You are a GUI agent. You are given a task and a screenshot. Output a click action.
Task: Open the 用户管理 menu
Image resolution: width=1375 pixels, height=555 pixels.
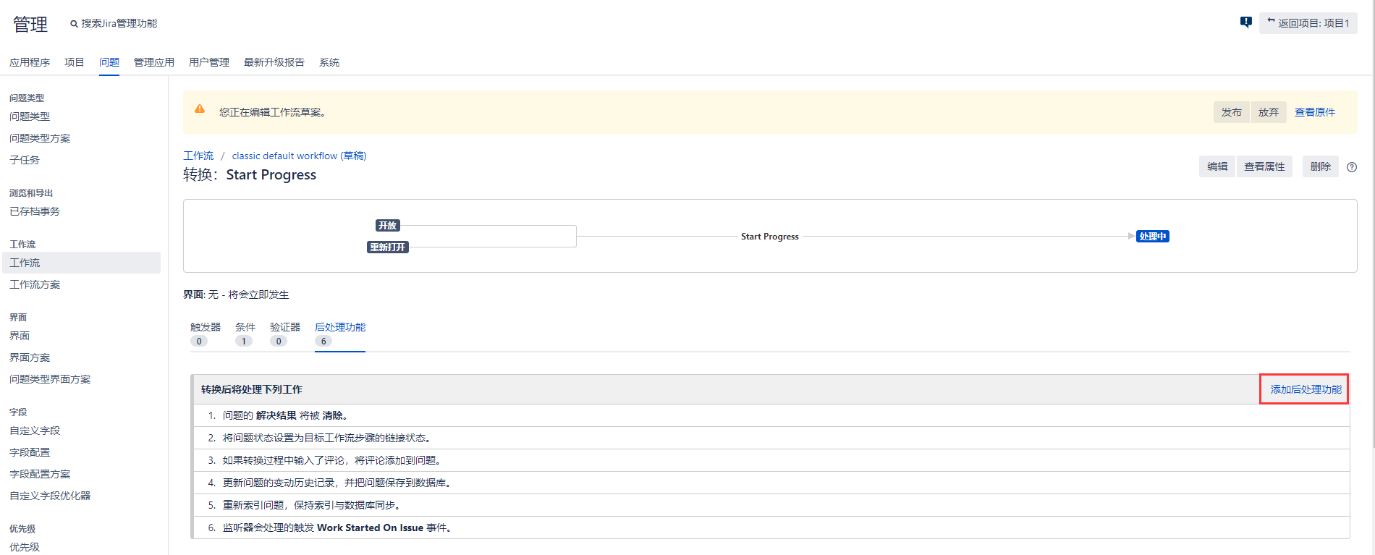tap(208, 62)
